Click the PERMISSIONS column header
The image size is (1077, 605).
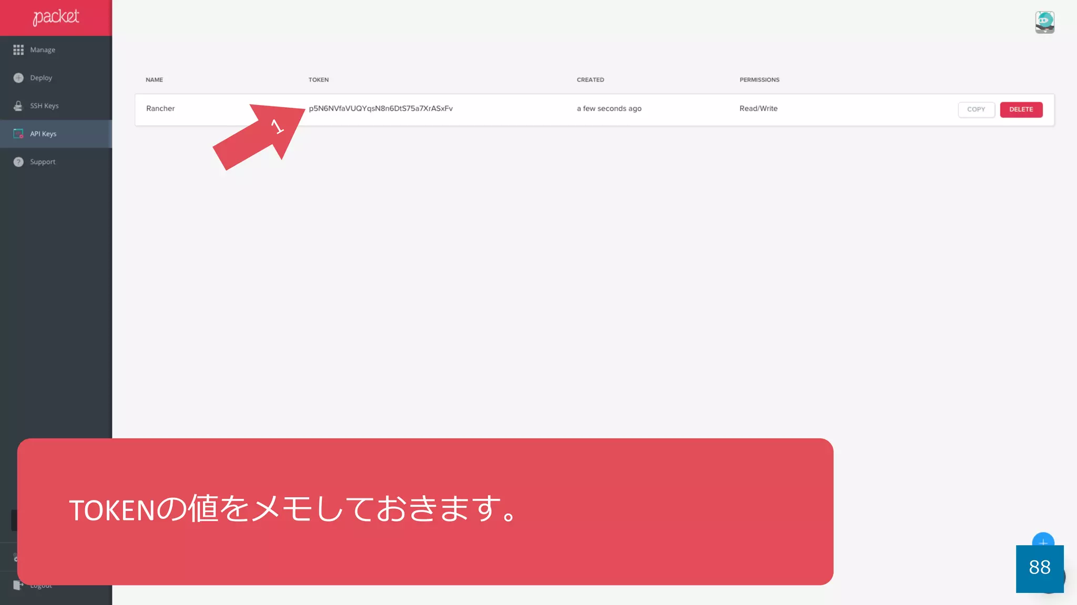pos(759,80)
